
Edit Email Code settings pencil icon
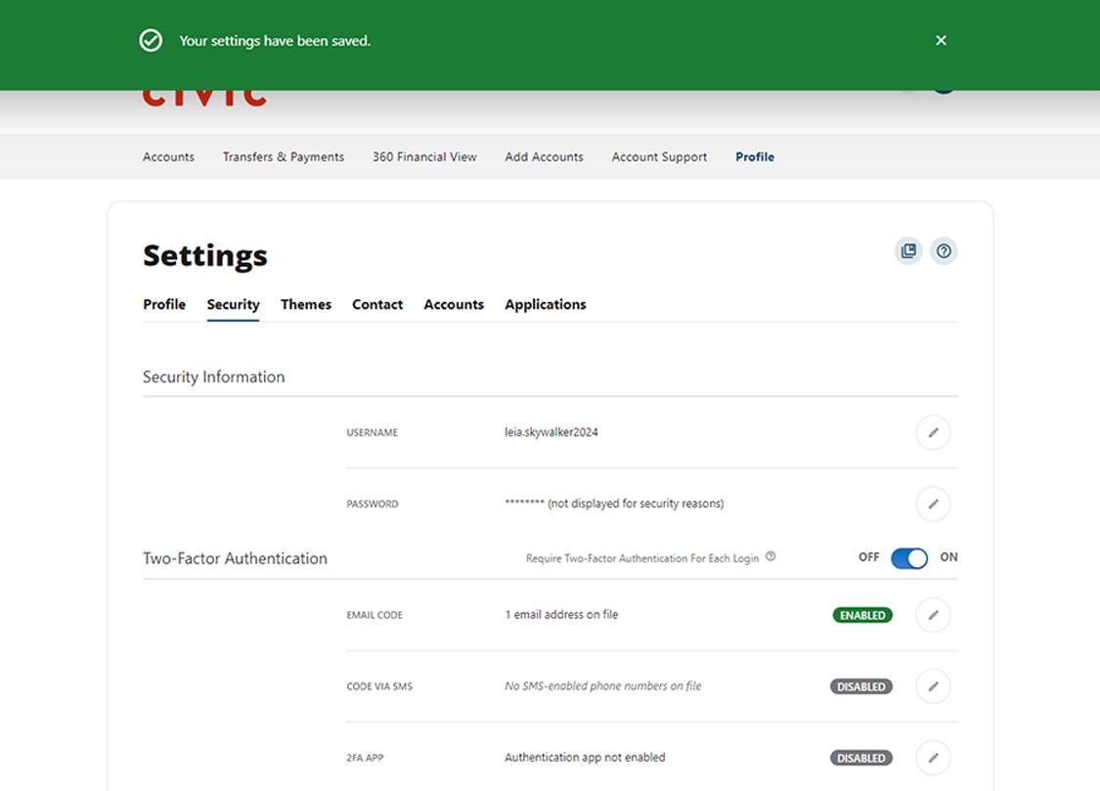coord(933,615)
